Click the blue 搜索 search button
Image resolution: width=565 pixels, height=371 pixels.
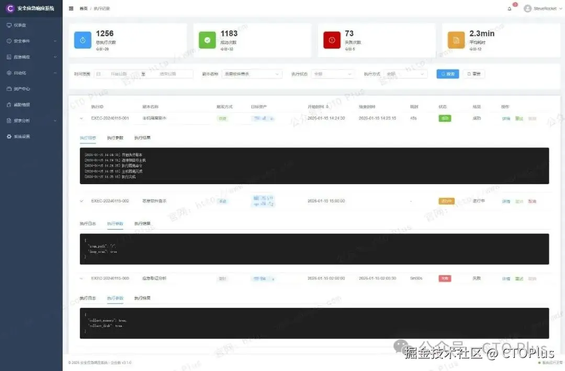pyautogui.click(x=447, y=74)
